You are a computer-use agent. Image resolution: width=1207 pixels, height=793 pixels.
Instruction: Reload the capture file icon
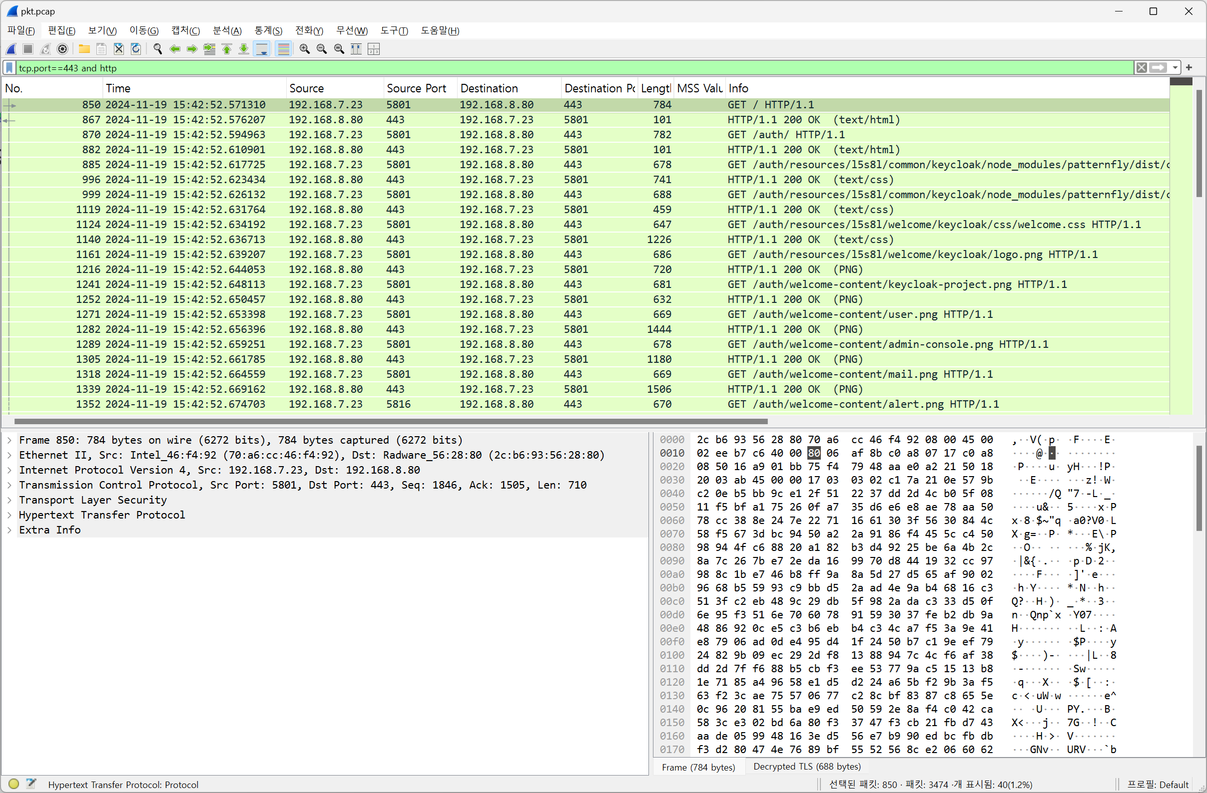click(136, 49)
